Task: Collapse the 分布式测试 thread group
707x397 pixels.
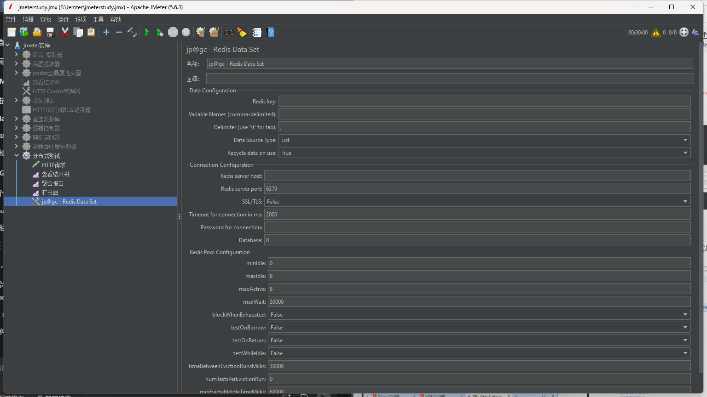Action: [17, 155]
